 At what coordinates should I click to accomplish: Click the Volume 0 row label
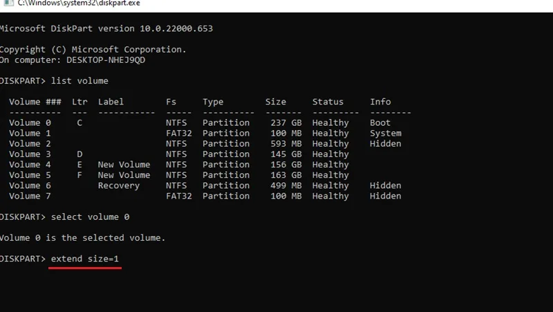coord(30,123)
